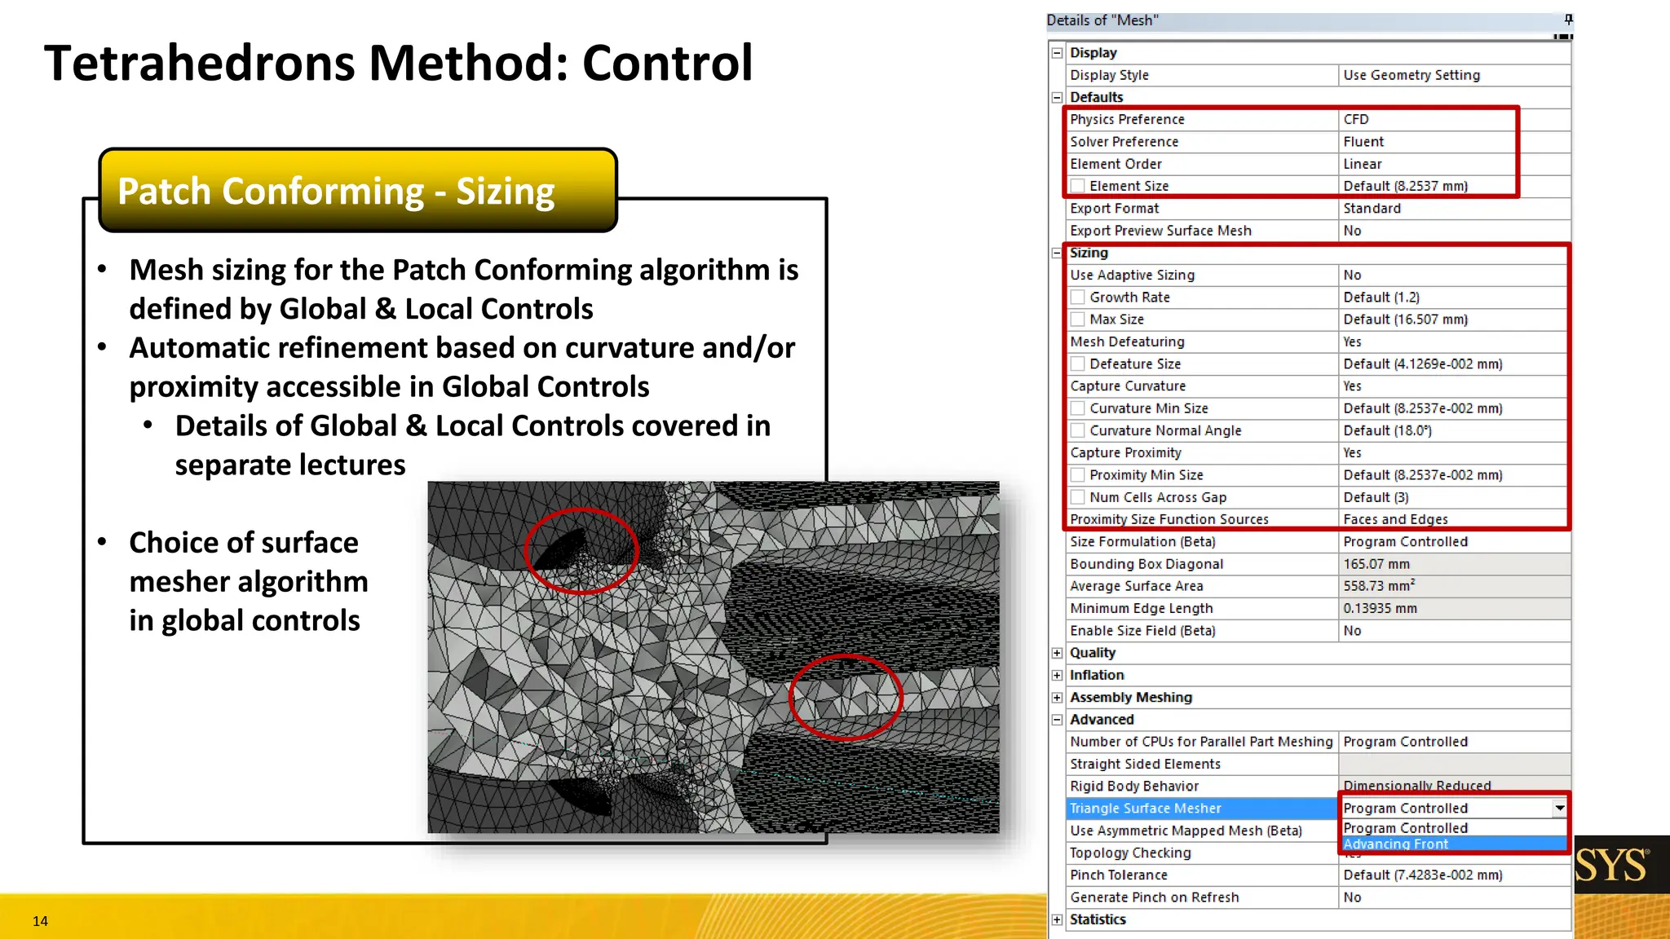Viewport: 1670px width, 939px height.
Task: Collapse the Defaults section
Action: [1057, 97]
